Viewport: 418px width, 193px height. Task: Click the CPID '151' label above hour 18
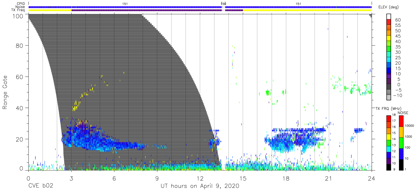[298, 4]
